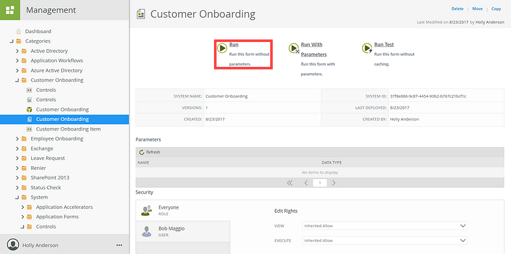Open the VIEW rights dropdown

(x=385, y=226)
